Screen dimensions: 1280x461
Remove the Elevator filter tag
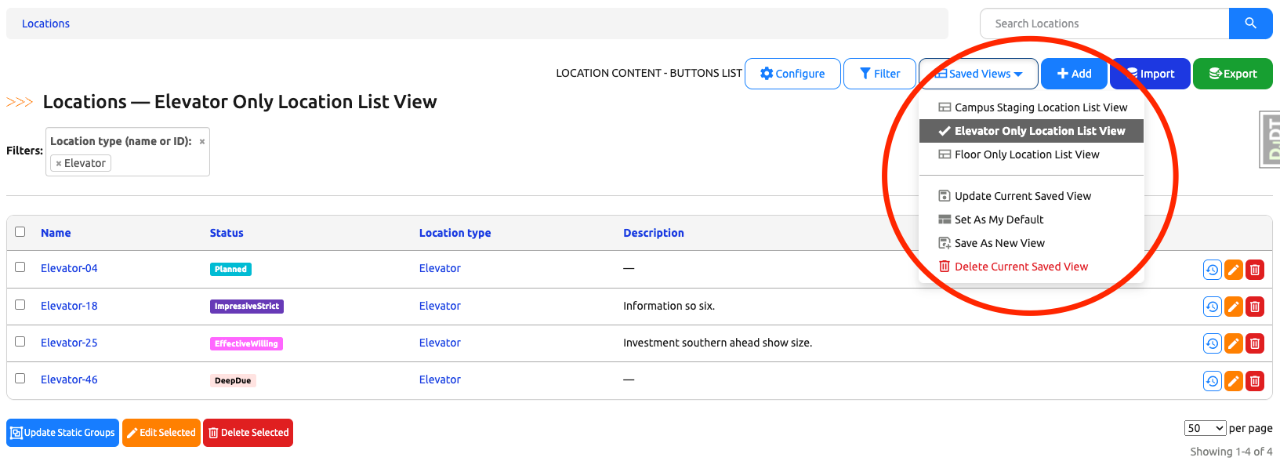pyautogui.click(x=59, y=164)
